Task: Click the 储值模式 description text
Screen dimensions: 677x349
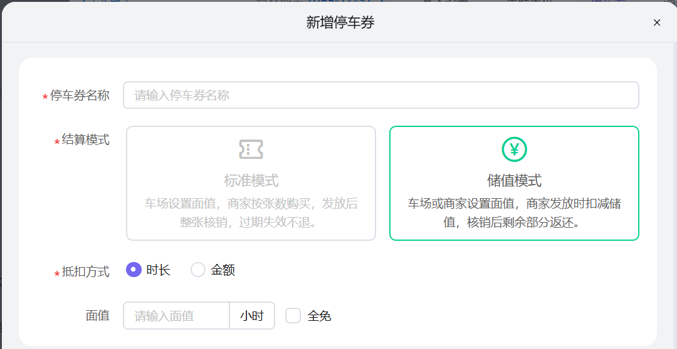Action: 514,213
